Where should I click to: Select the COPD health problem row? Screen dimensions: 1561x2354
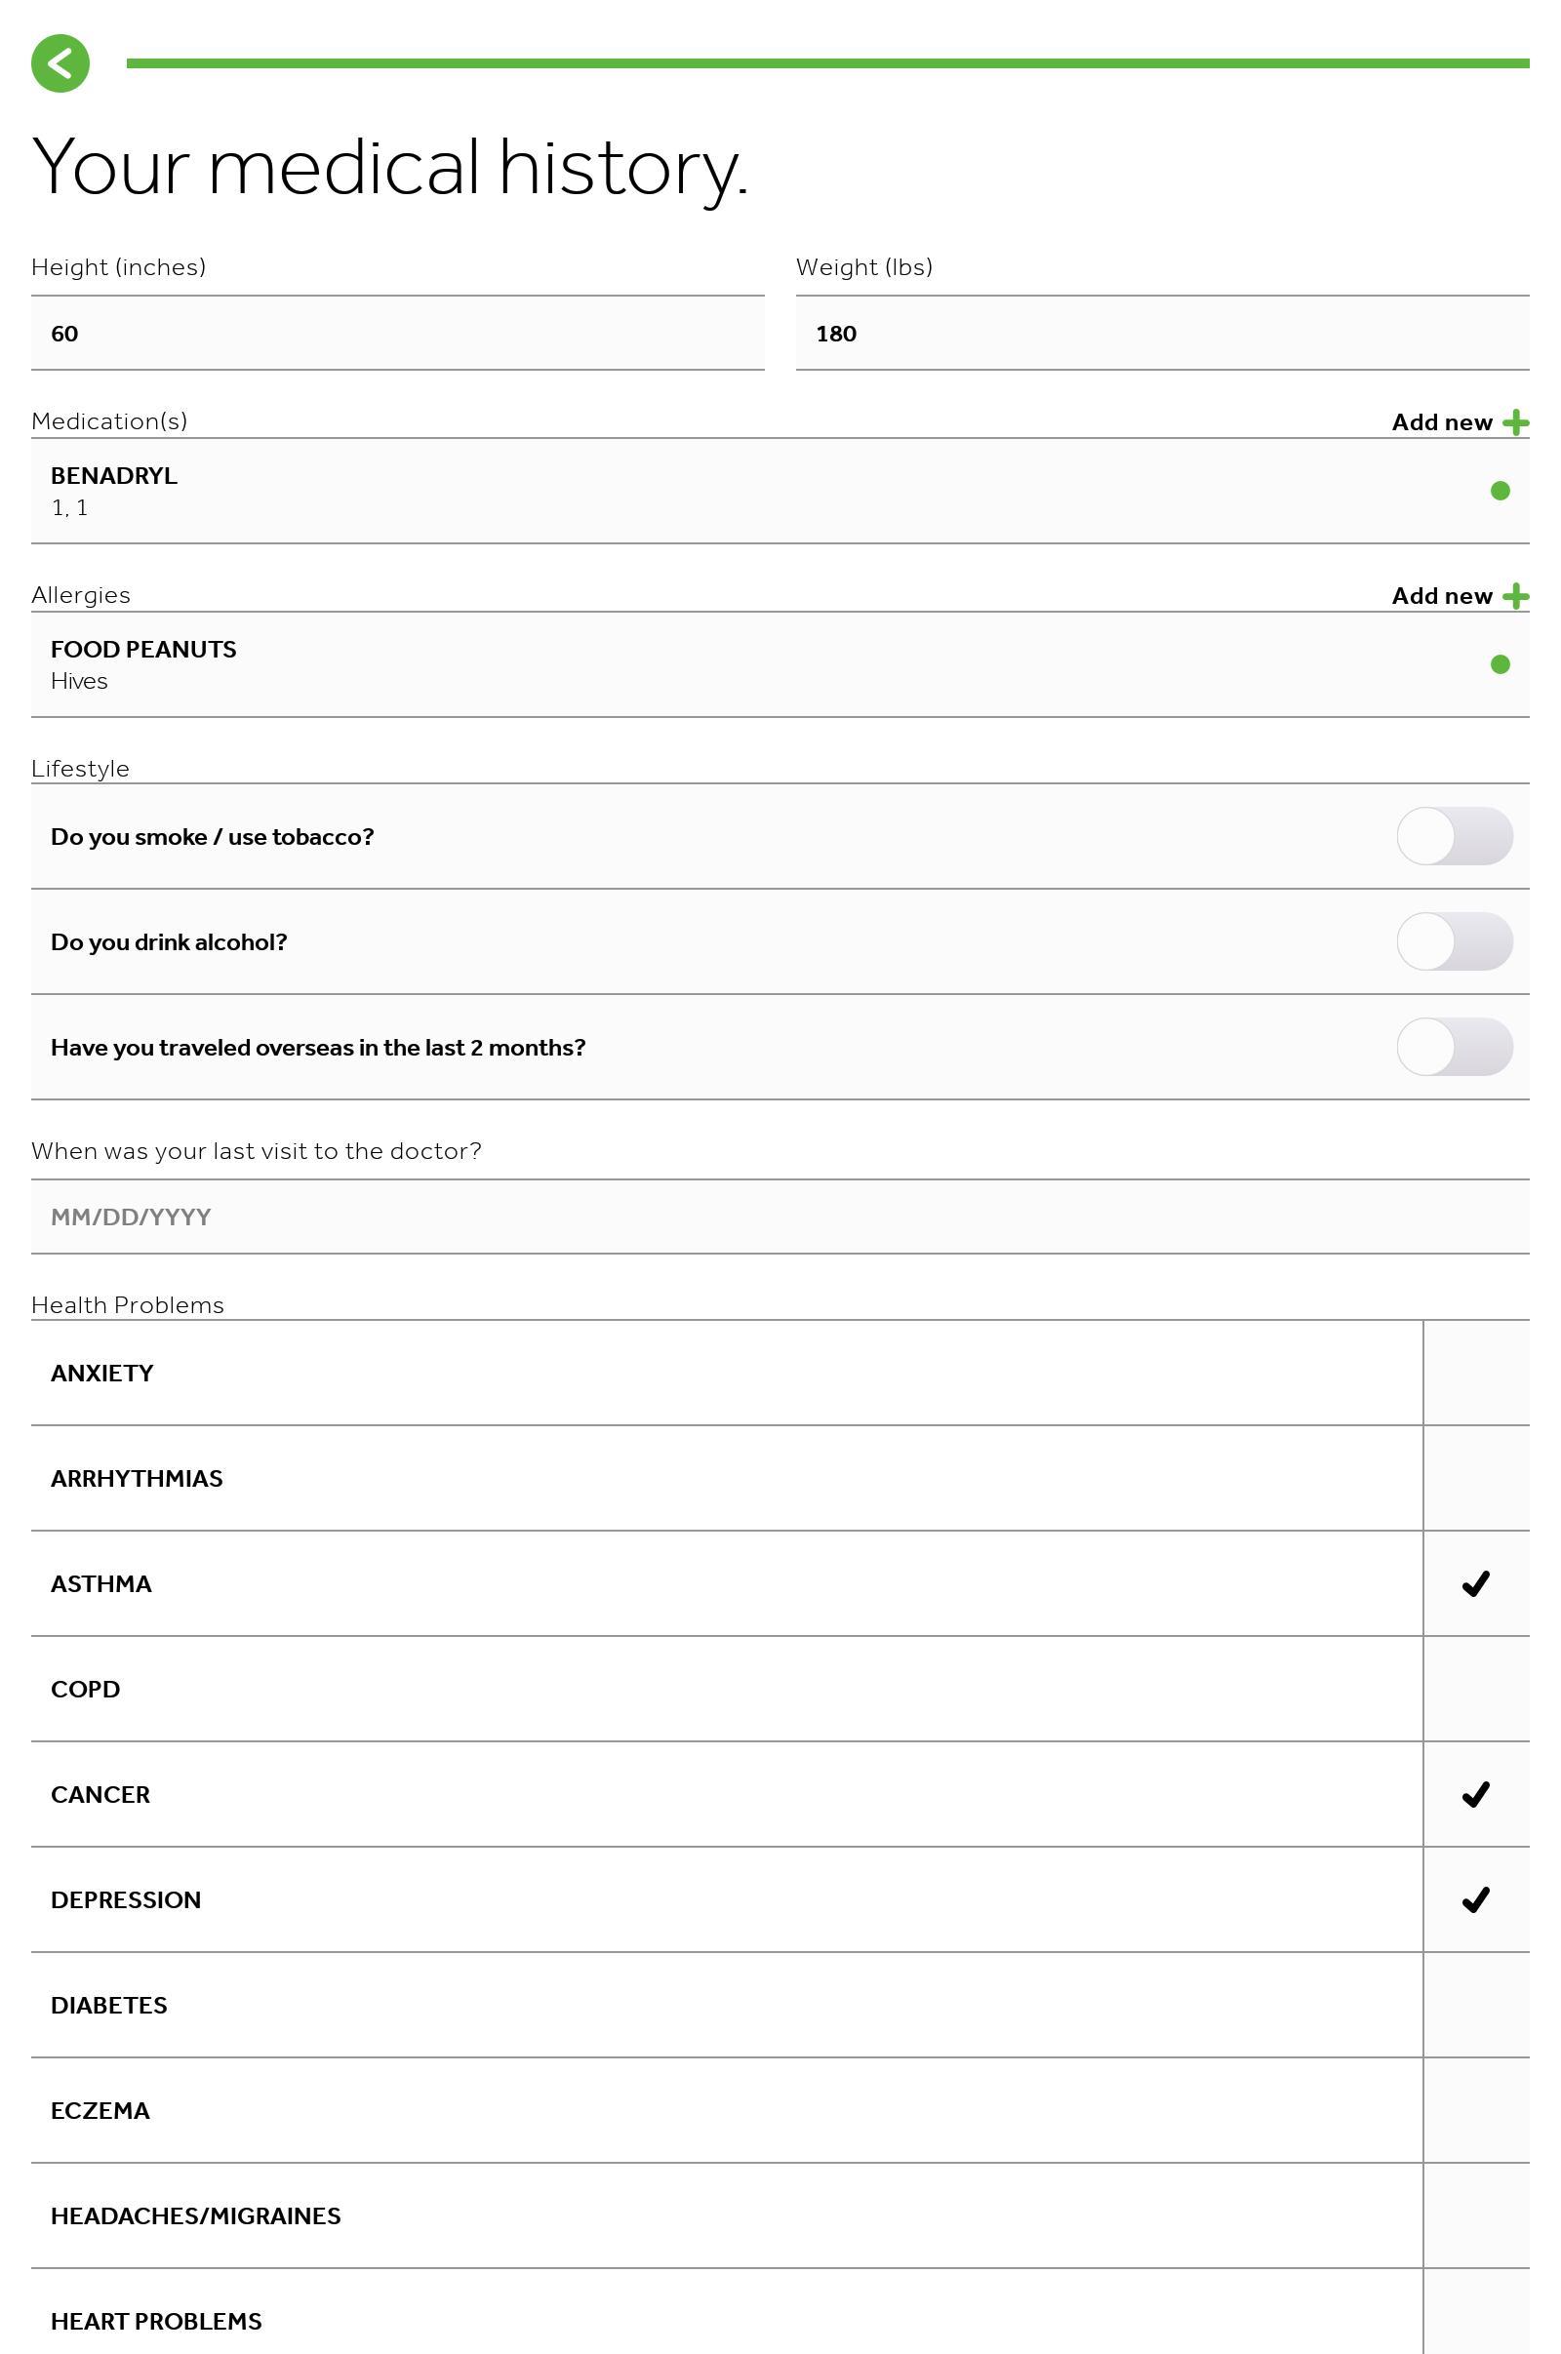tap(726, 1689)
